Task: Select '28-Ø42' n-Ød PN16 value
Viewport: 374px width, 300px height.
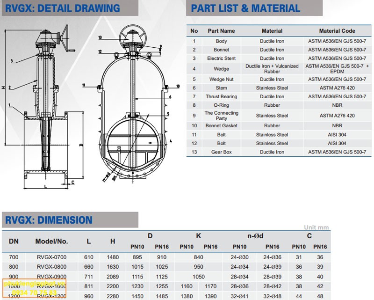Action: [x=273, y=286]
